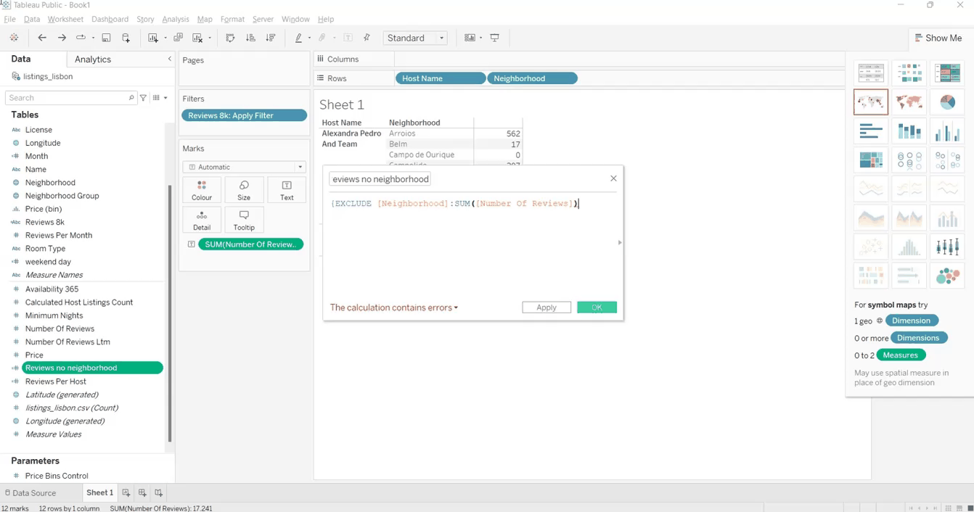Click the Duplicate sheet toolbar icon
The height and width of the screenshot is (512, 974).
point(178,38)
